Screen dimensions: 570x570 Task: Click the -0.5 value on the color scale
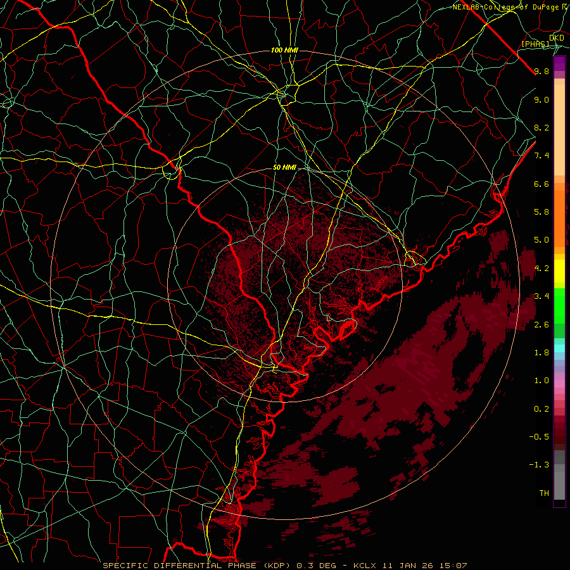(539, 437)
